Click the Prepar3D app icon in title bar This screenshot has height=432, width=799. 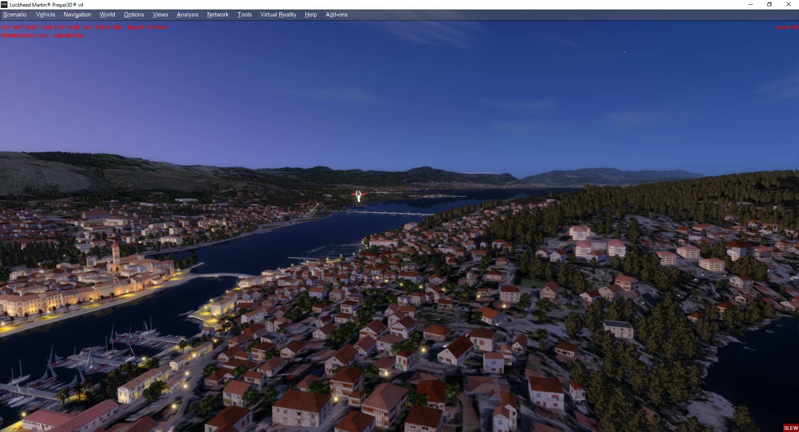tap(4, 5)
